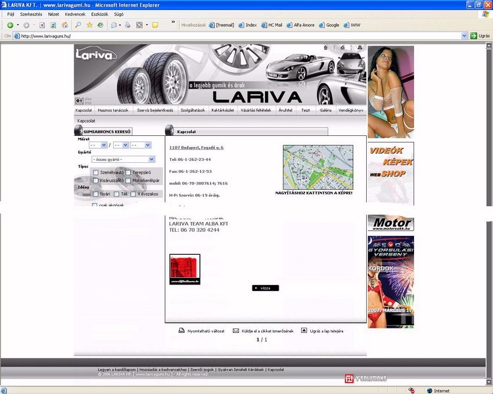The height and width of the screenshot is (394, 493).
Task: Open the Súgó menu
Action: [118, 14]
